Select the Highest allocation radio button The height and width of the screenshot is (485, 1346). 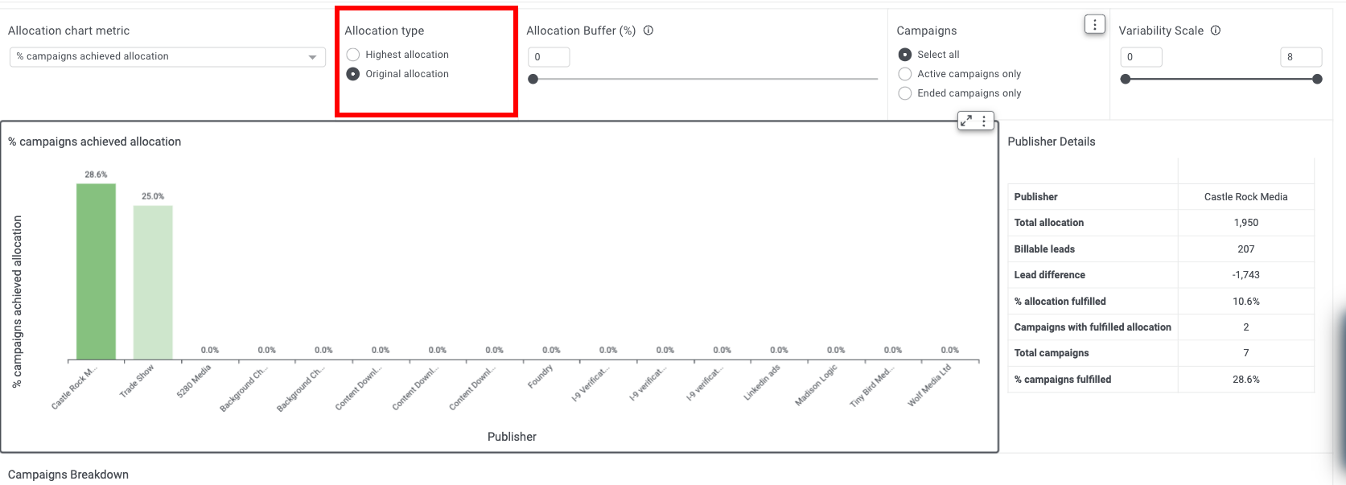[352, 55]
